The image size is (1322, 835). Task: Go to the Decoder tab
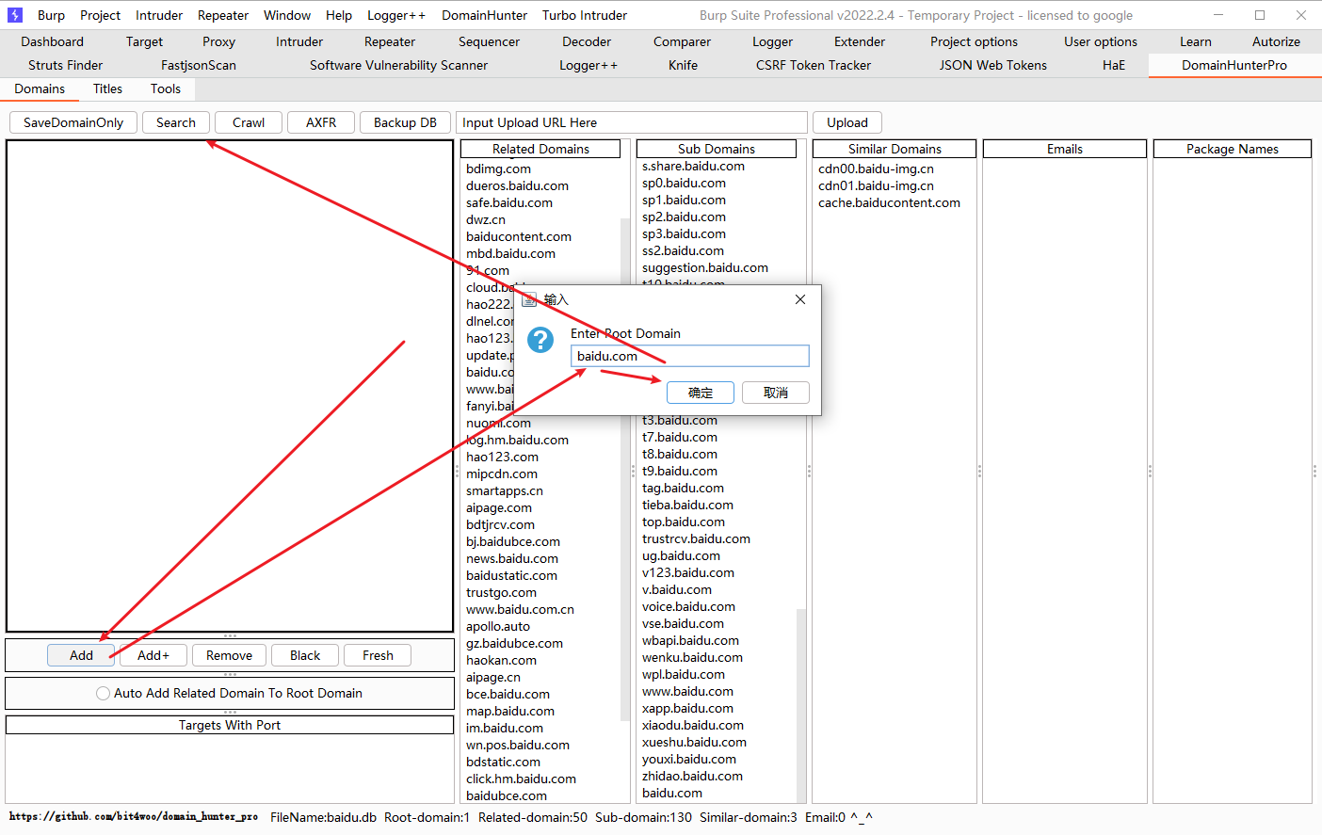point(587,41)
